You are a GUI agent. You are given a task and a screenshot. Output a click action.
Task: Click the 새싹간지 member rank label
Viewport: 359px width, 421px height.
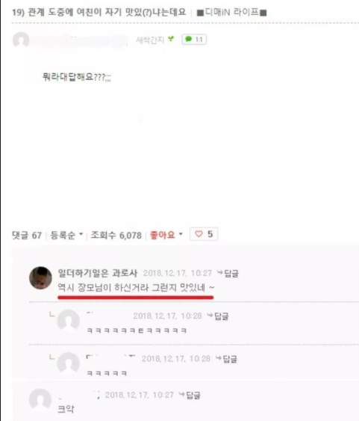150,40
